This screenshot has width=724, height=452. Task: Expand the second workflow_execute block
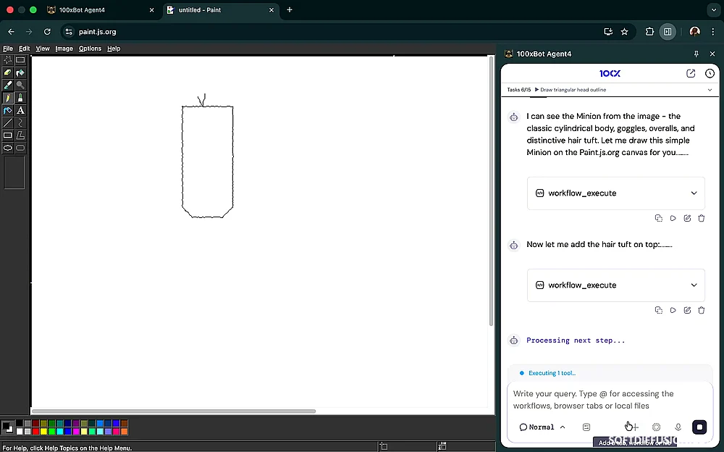coord(694,285)
